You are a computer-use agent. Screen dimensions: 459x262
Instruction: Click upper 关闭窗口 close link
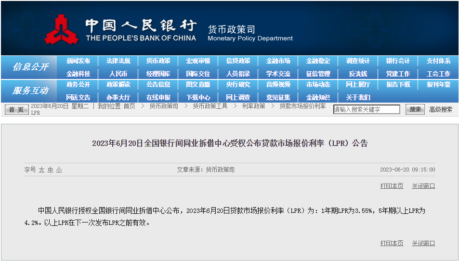[423, 186]
